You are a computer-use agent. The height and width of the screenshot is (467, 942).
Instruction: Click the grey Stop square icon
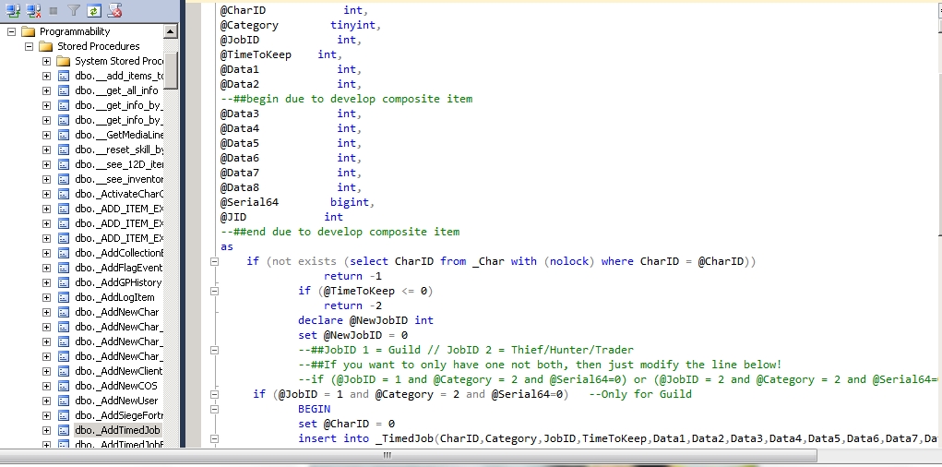click(x=54, y=10)
